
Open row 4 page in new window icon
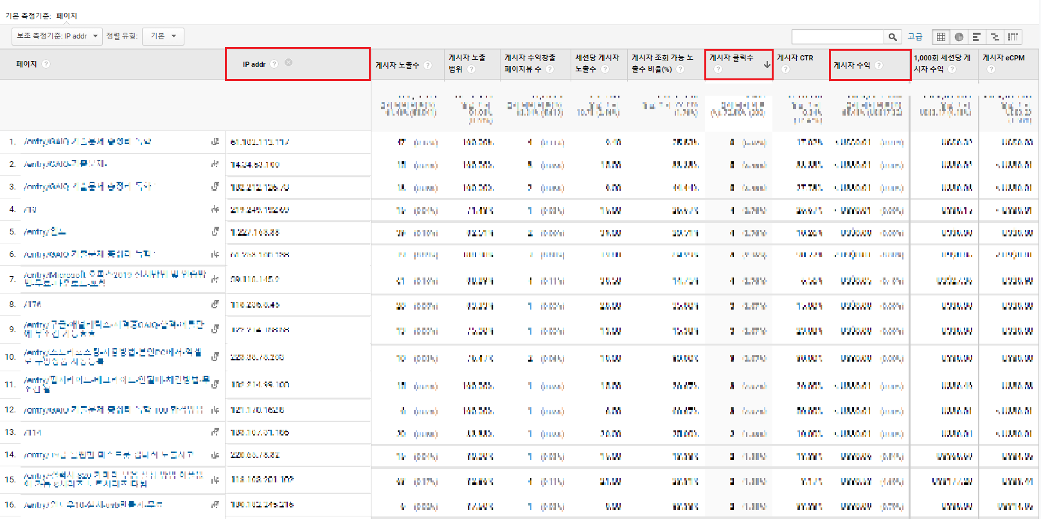coord(215,209)
